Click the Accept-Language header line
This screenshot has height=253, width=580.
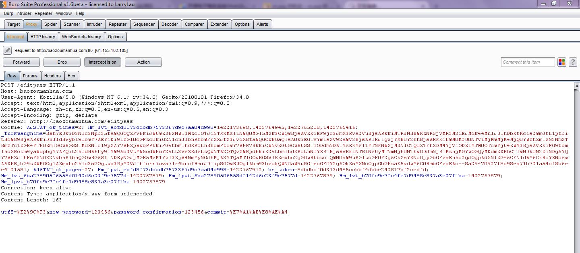[85, 109]
